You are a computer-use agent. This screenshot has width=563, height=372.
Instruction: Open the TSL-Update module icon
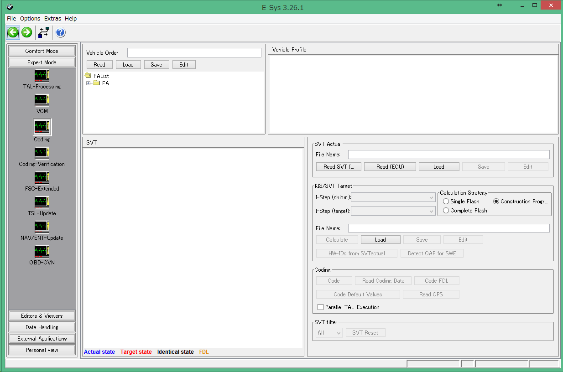point(42,202)
